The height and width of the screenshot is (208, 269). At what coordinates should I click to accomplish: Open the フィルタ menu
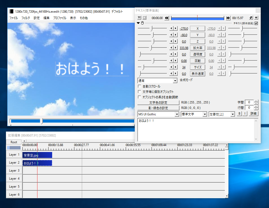(26, 18)
